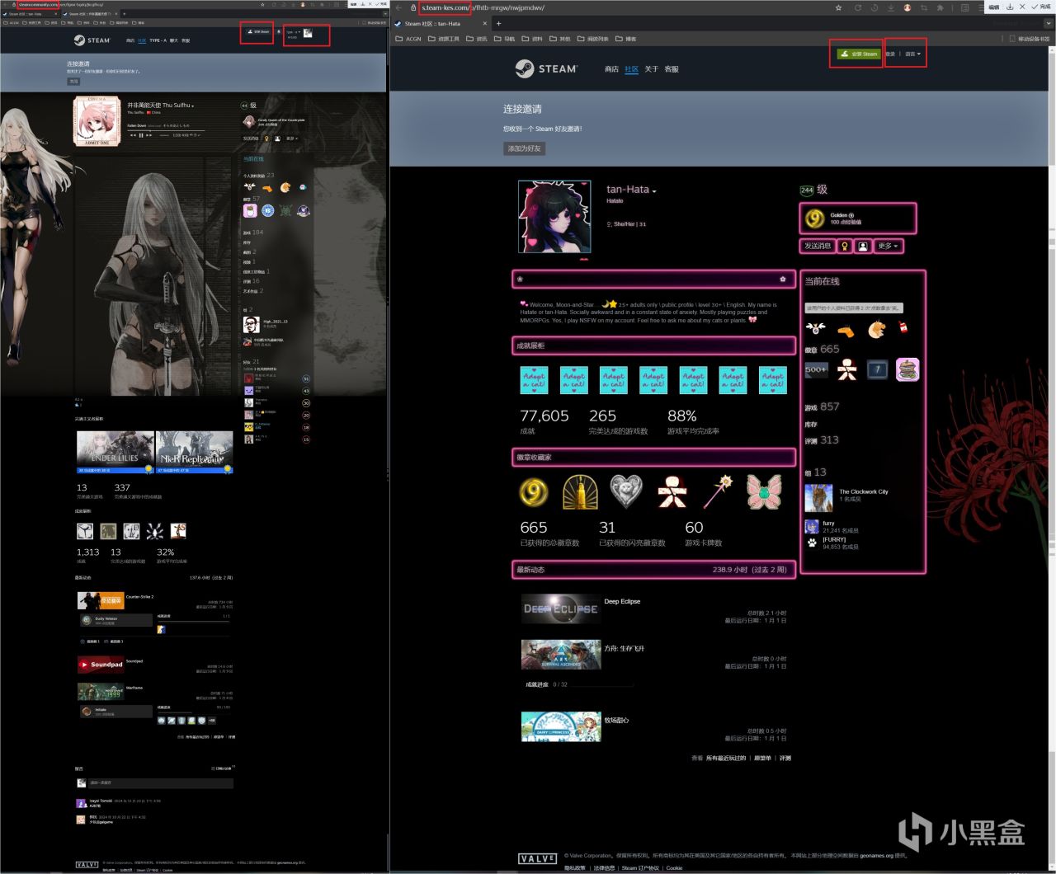Click the profile card icon next to 更多 on tan-Hata
The height and width of the screenshot is (874, 1056).
863,246
